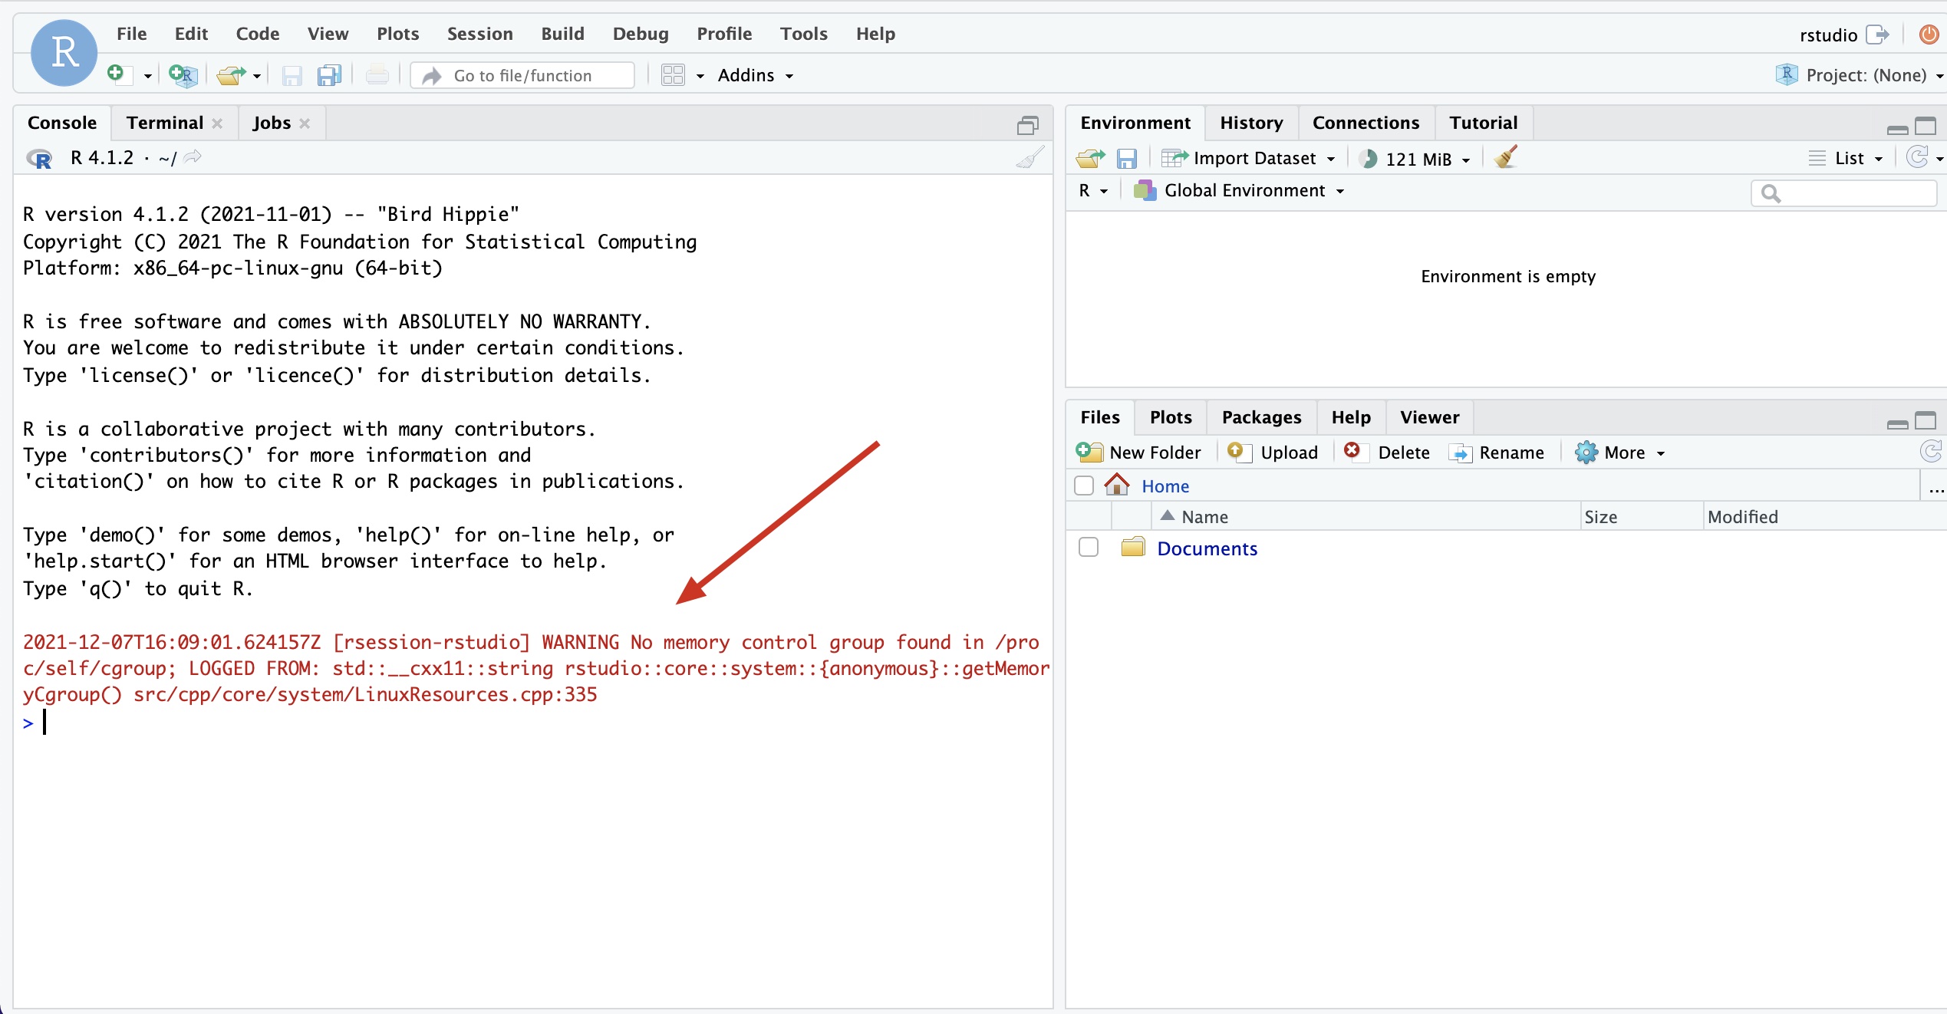Viewport: 1947px width, 1014px height.
Task: Load a workspace using the open icon in Environment
Action: click(x=1089, y=157)
